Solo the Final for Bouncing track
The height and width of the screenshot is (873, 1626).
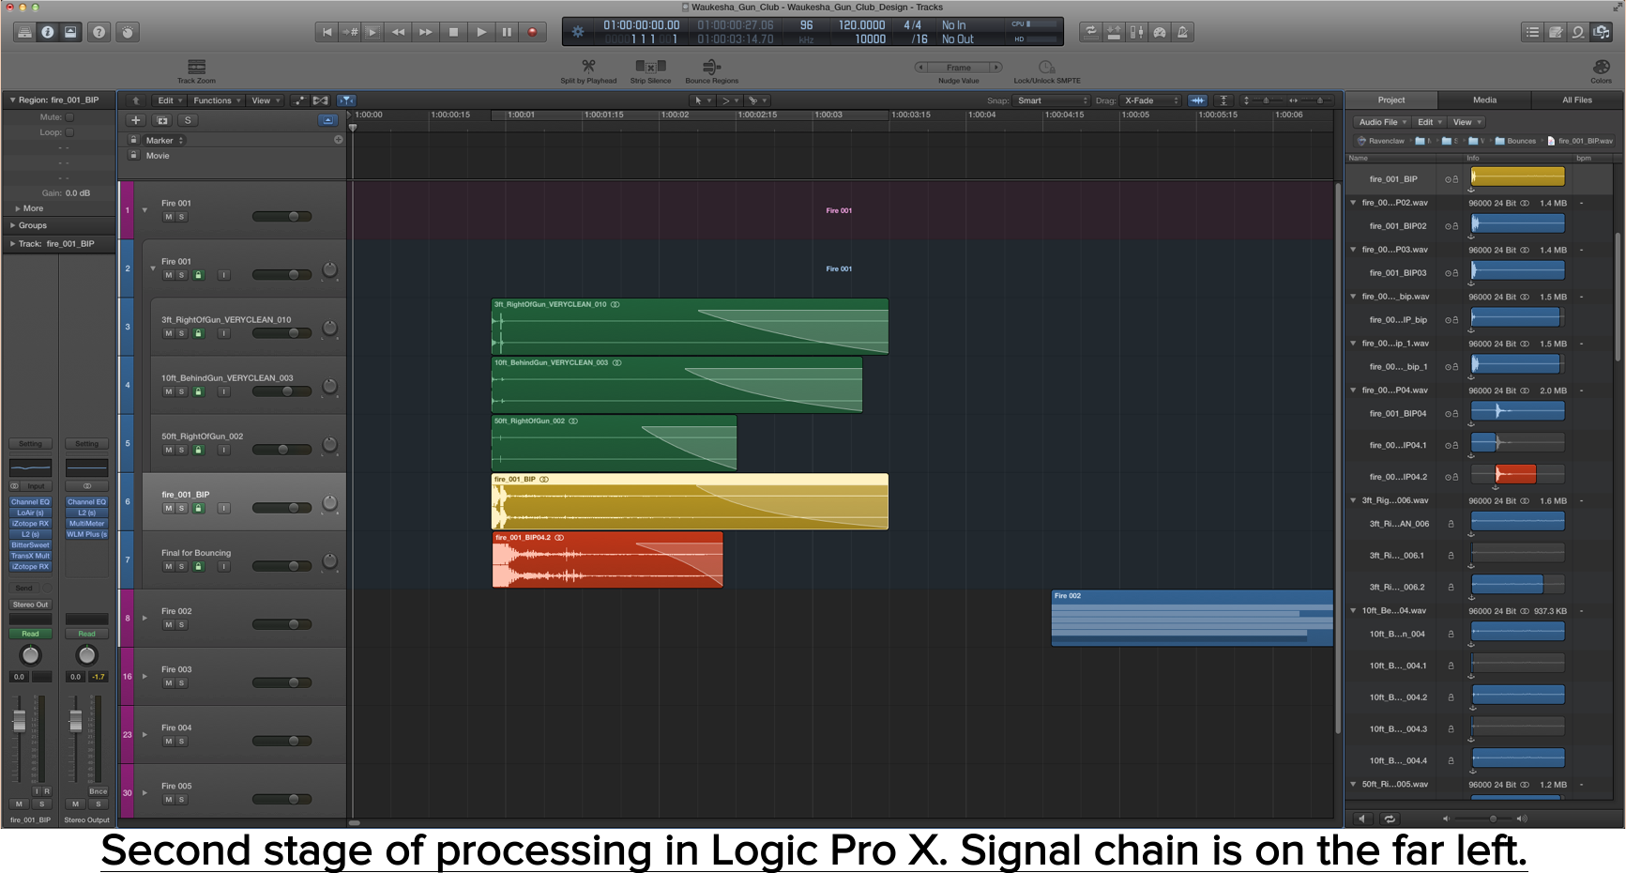pyautogui.click(x=182, y=566)
